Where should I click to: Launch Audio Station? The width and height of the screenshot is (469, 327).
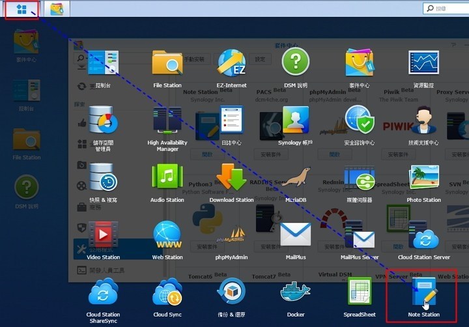[x=167, y=178]
